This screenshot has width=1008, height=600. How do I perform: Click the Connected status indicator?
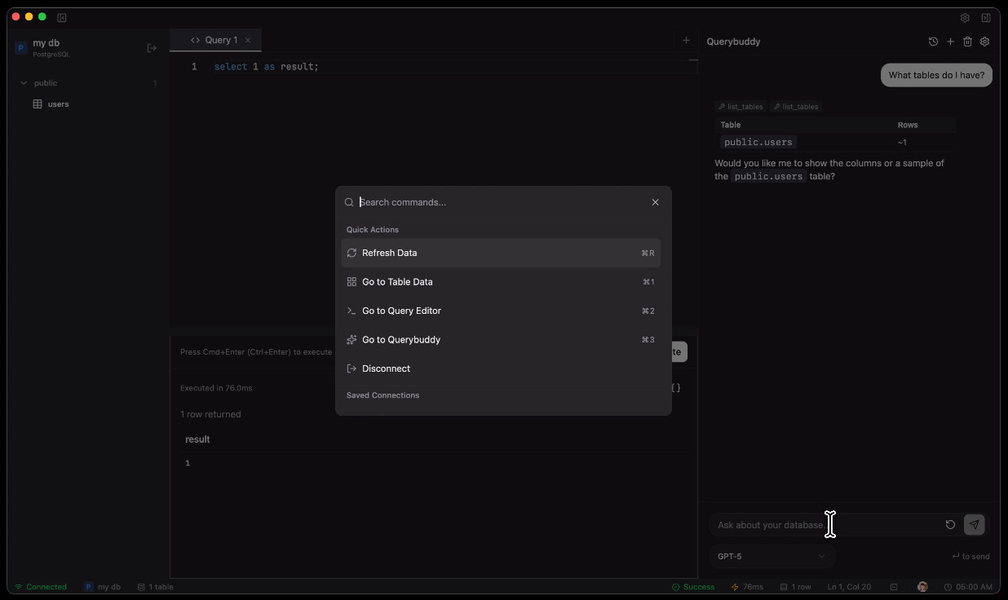click(41, 587)
